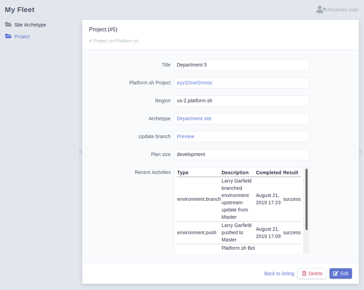364x290 pixels.
Task: Open the Preview update branch link
Action: pos(185,136)
